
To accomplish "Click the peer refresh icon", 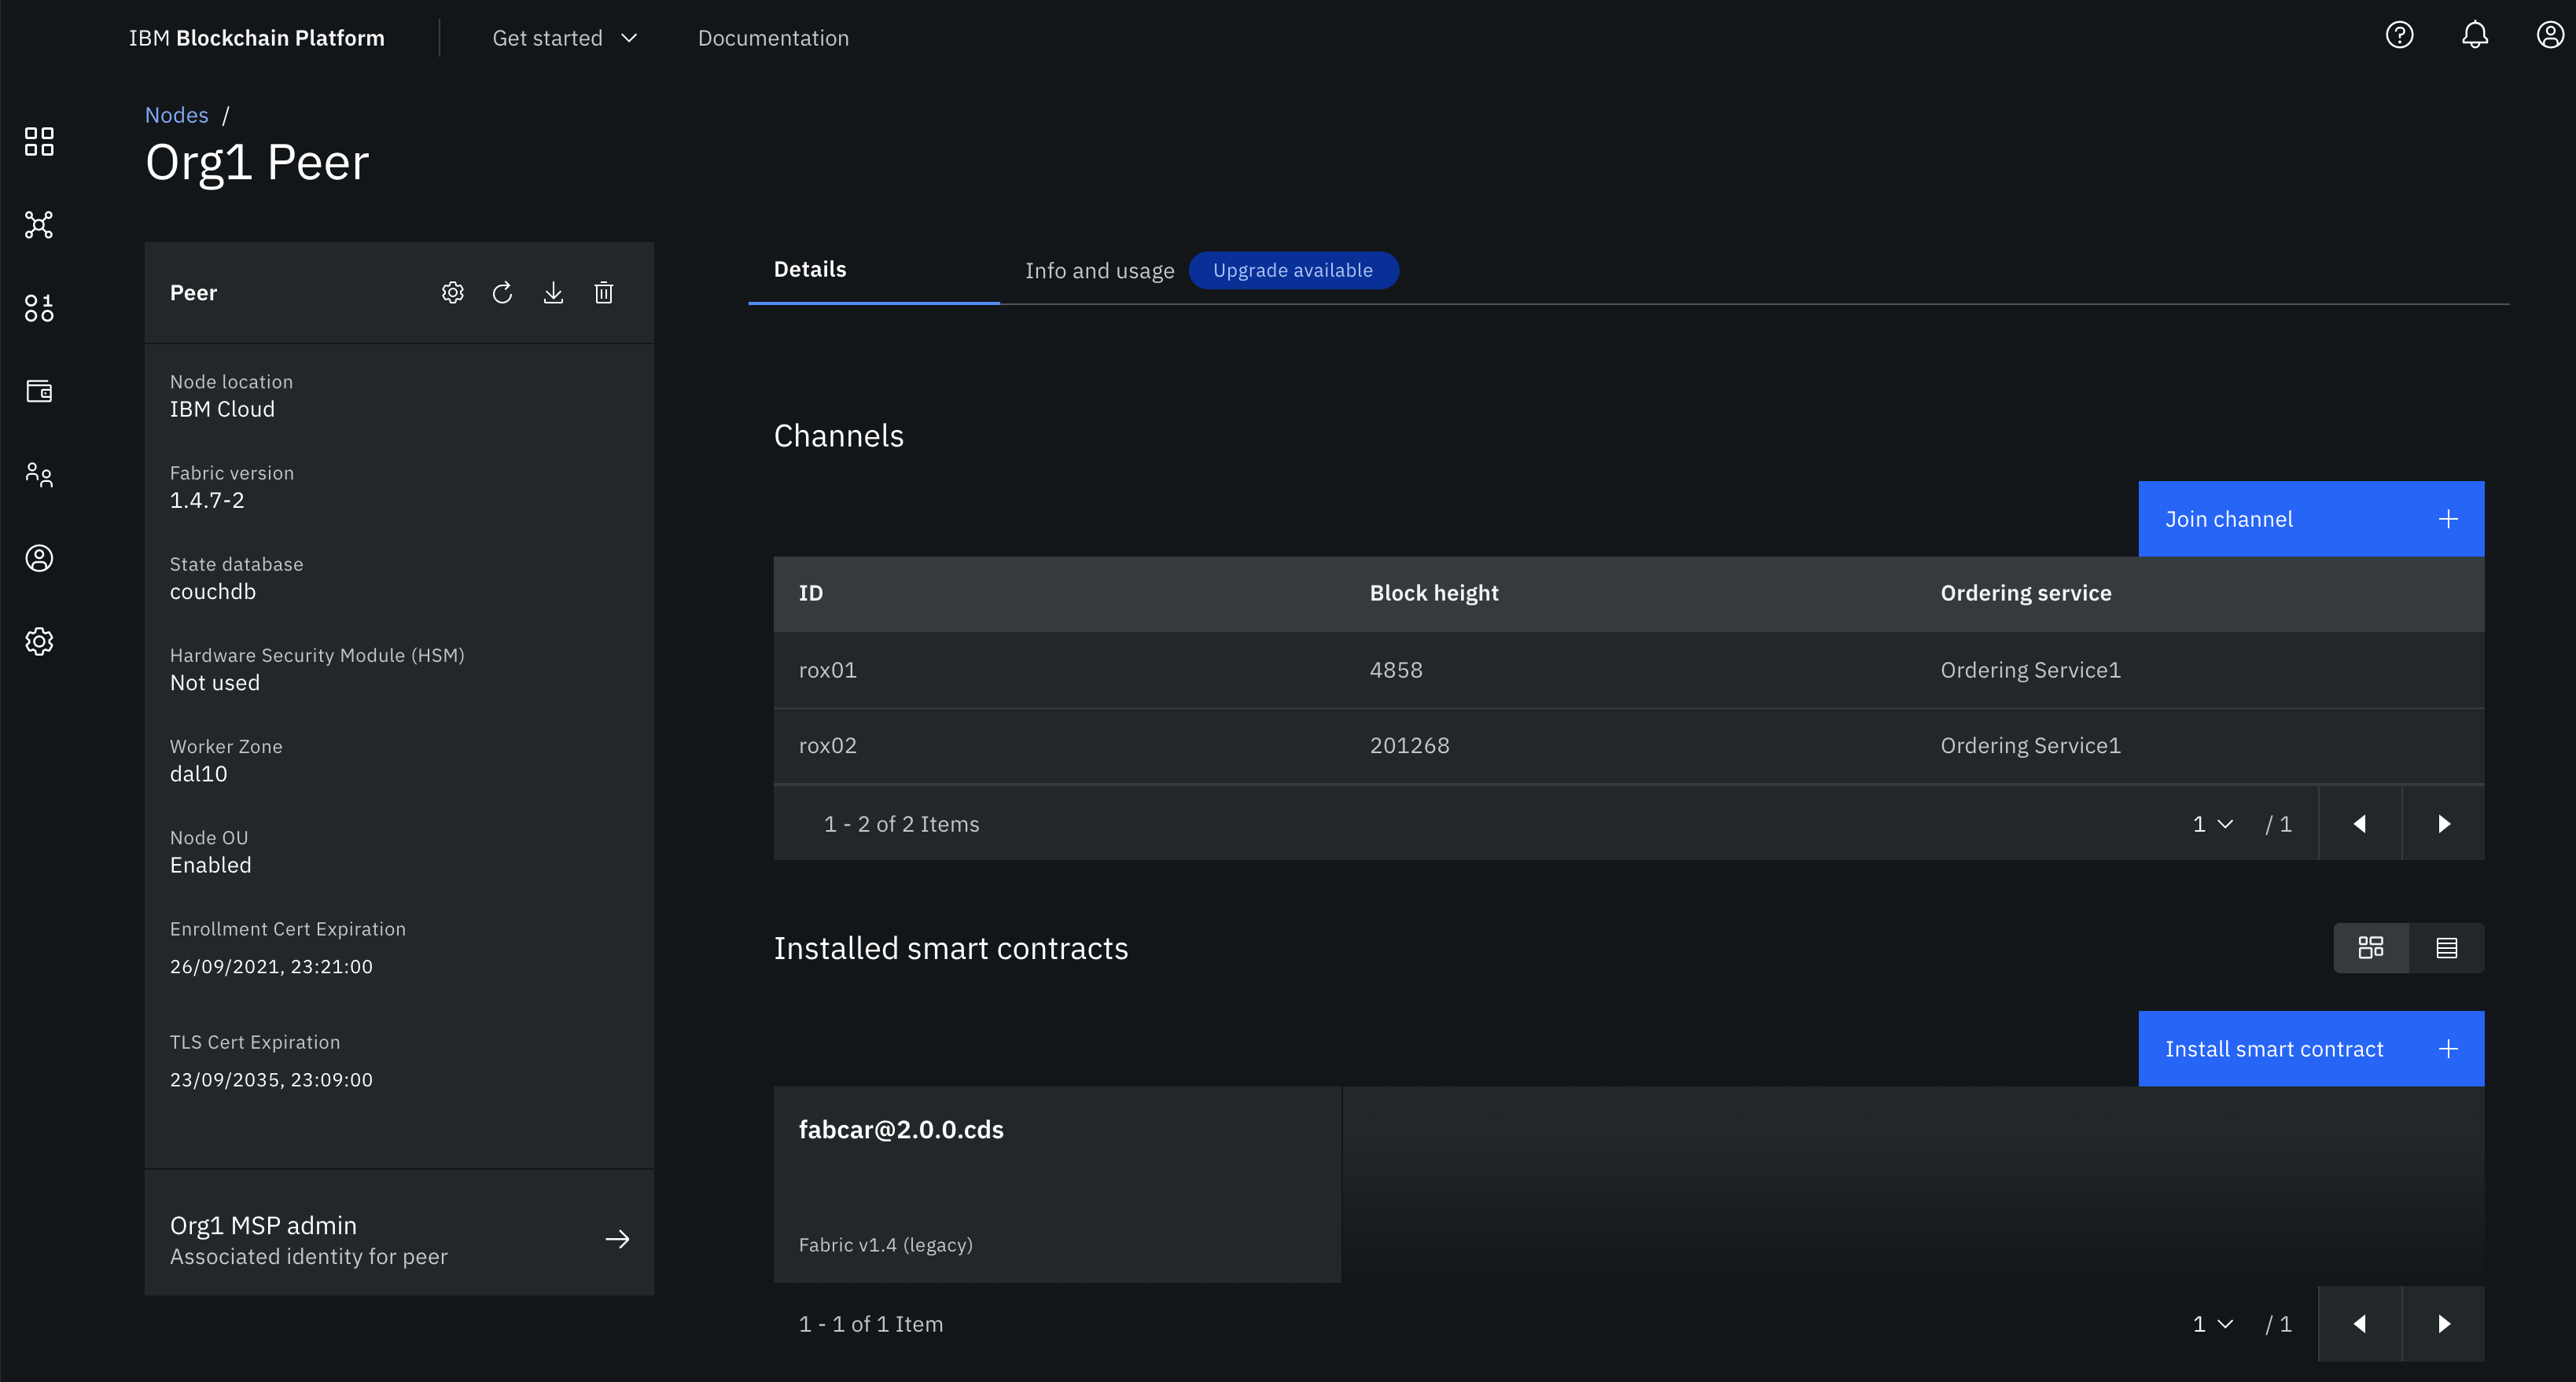I will pos(503,293).
